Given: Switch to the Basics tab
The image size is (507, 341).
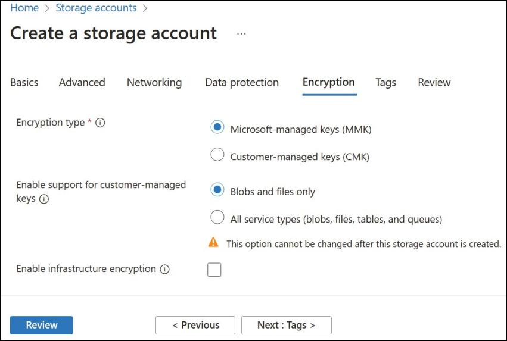Looking at the screenshot, I should pos(24,82).
